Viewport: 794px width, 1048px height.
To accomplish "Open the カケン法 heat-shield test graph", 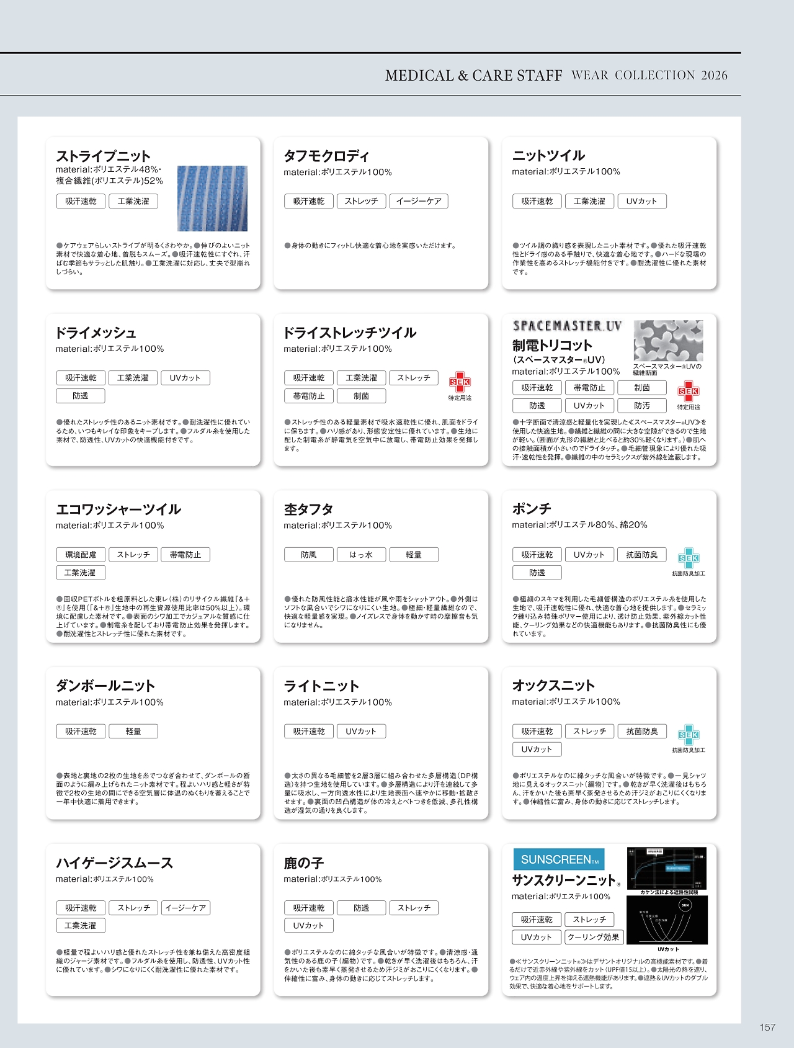I will coord(667,869).
